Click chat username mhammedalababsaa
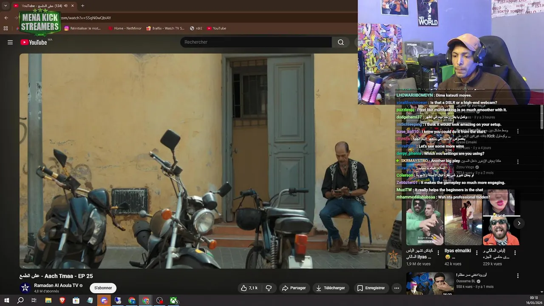 (x=416, y=197)
